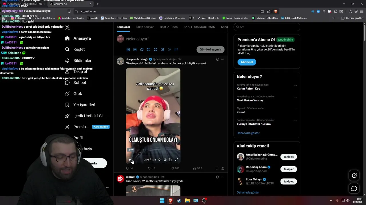Expand bookmarks bar overflow chevron
The image size is (366, 205).
(x=333, y=18)
